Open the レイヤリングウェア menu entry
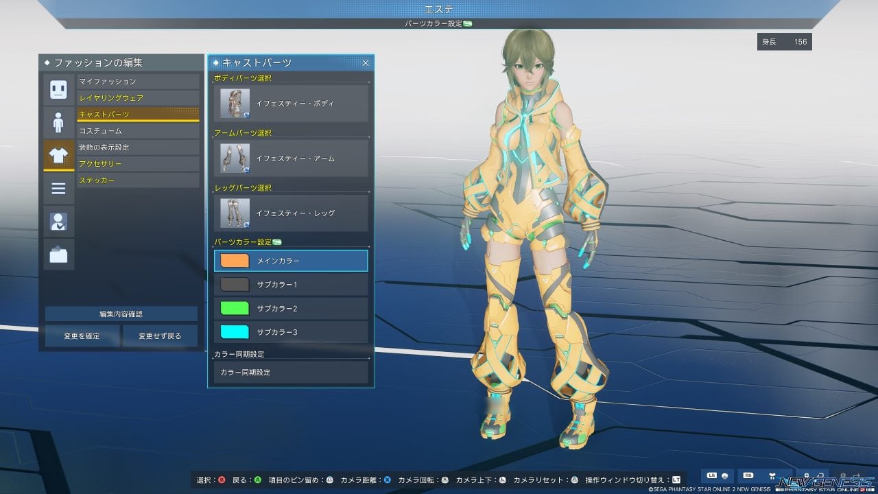878x494 pixels. click(x=138, y=98)
